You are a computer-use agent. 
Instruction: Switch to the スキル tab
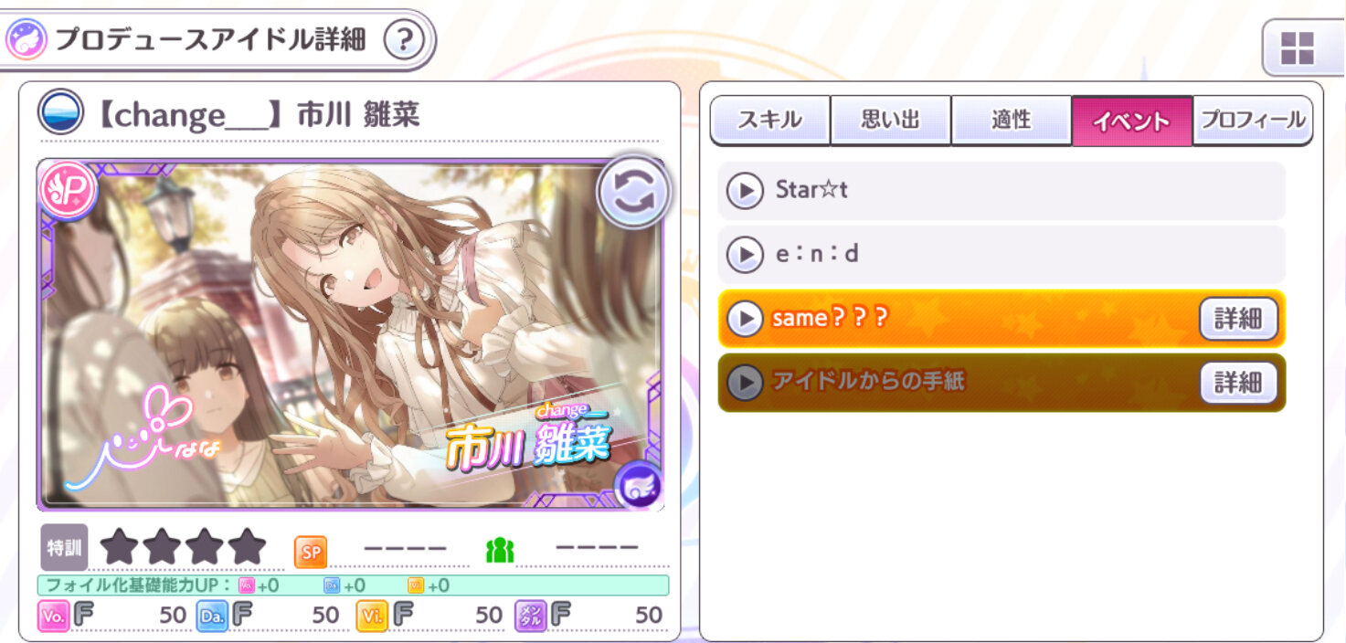(x=770, y=121)
